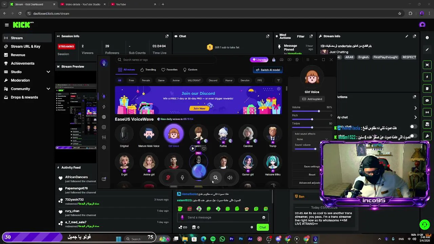434x244 pixels.
Task: Open Revenue in Kick sidebar
Action: (x=18, y=55)
